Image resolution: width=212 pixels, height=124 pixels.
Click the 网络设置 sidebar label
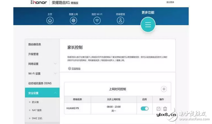pyautogui.click(x=34, y=64)
